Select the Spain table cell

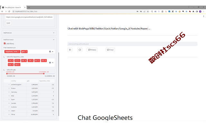click(x=18, y=100)
